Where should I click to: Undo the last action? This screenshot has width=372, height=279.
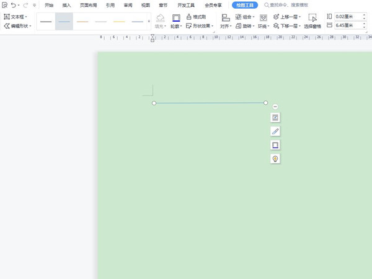click(x=13, y=5)
